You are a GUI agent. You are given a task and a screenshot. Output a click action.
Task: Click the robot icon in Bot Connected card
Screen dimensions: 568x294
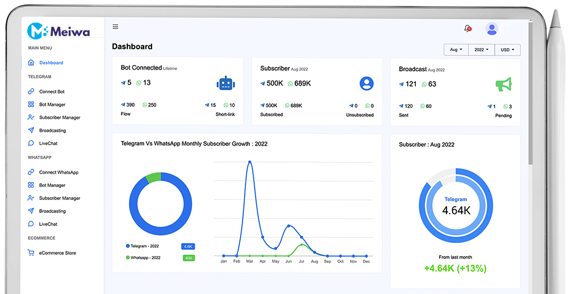225,84
